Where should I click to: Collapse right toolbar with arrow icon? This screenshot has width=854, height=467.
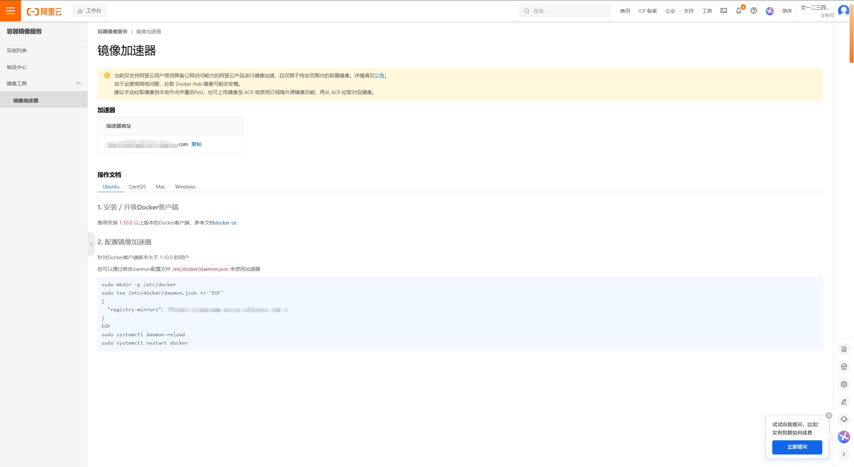point(844,454)
